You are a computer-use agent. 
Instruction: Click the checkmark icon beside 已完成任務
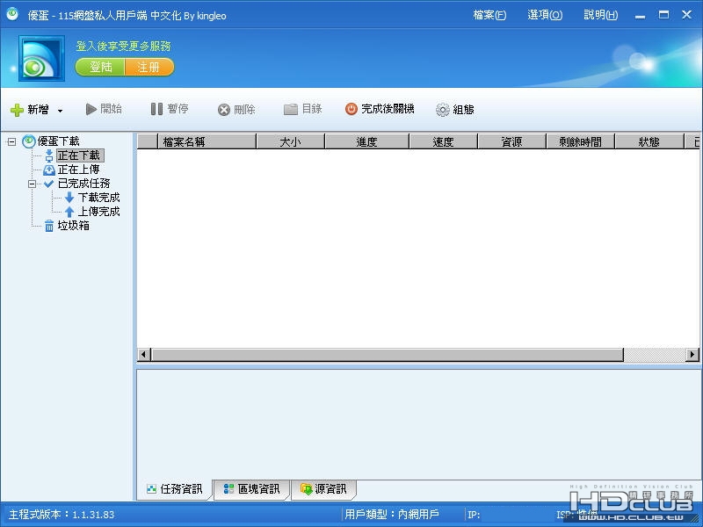click(x=49, y=184)
